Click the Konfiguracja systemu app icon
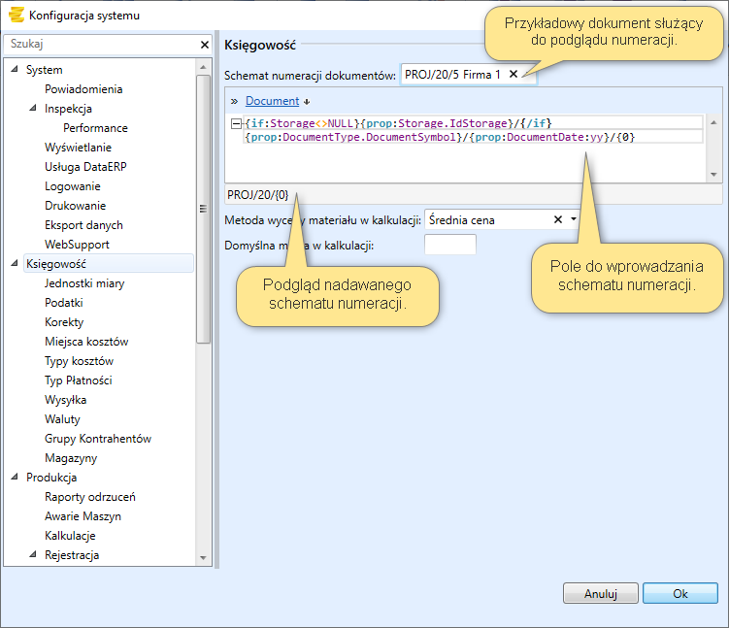This screenshot has height=628, width=729. click(x=16, y=15)
